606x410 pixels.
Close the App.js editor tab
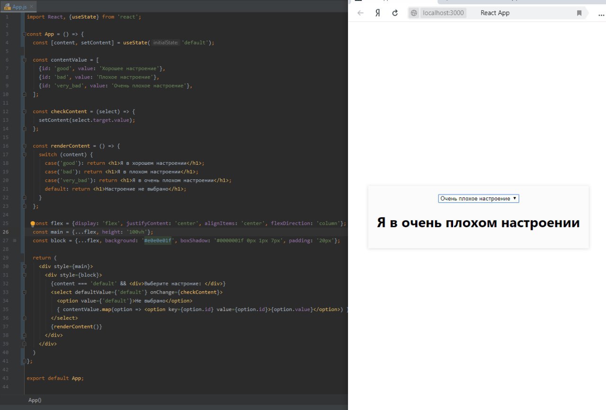31,7
